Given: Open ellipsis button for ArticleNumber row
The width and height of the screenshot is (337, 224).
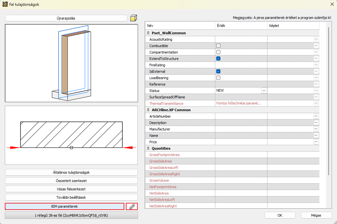Looking at the screenshot, I should coord(316,116).
